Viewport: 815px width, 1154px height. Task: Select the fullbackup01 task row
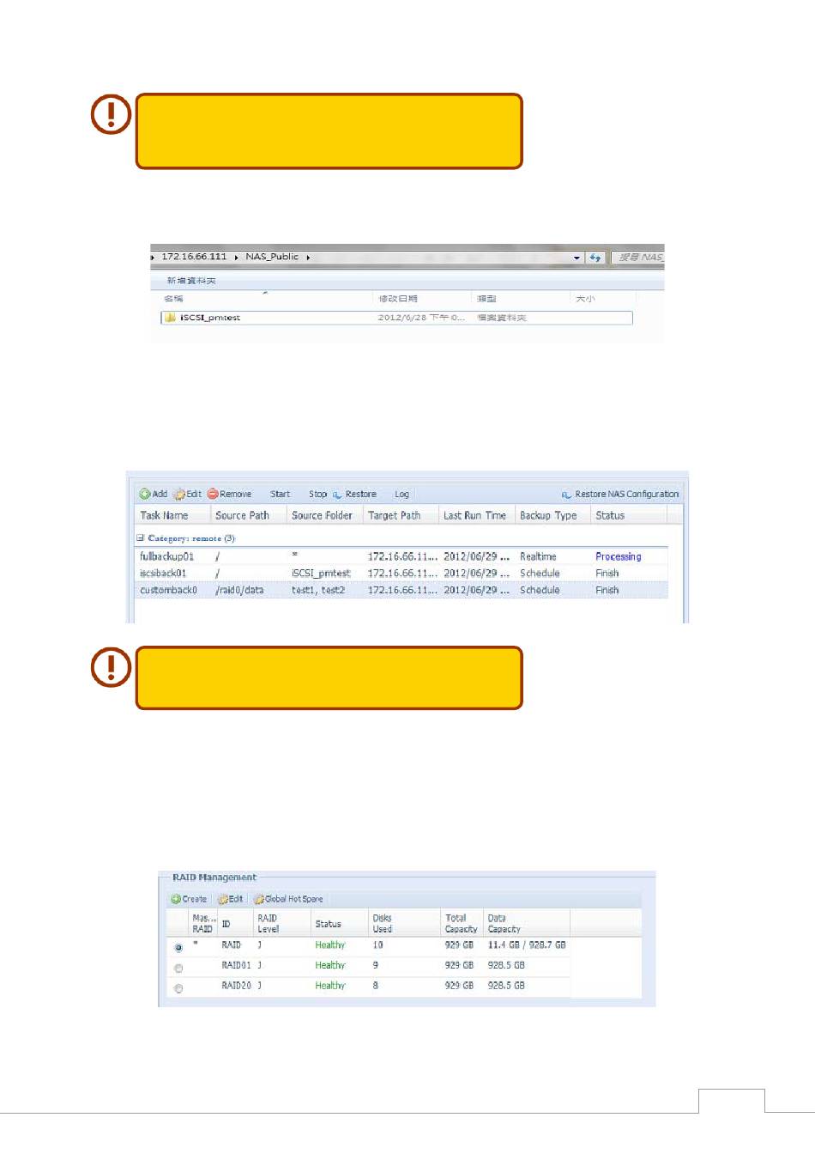[167, 556]
